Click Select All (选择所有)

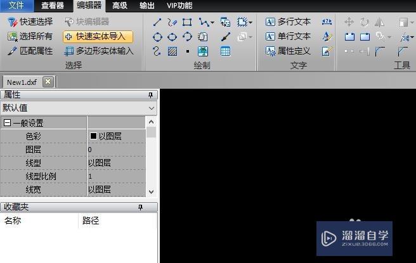coord(30,36)
